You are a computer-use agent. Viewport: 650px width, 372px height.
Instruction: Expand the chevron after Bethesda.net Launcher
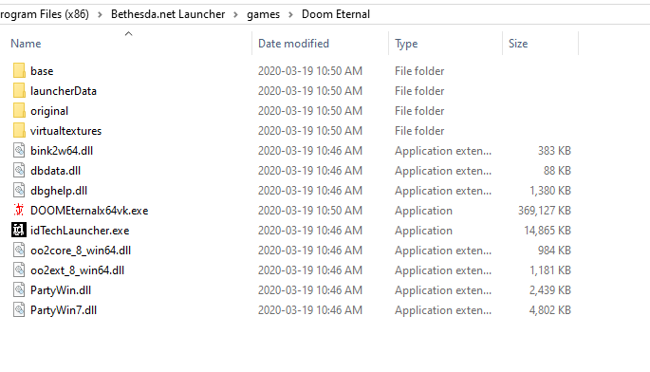[236, 14]
